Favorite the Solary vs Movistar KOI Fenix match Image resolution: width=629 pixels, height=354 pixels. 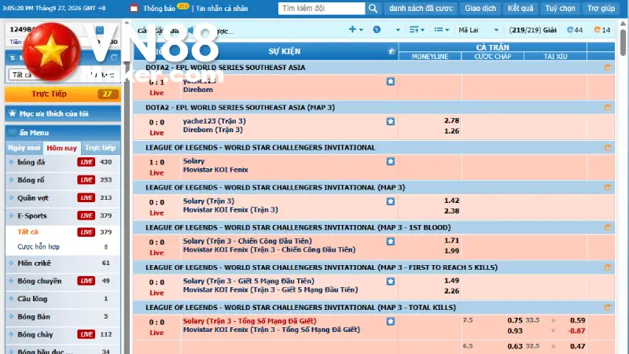390,161
